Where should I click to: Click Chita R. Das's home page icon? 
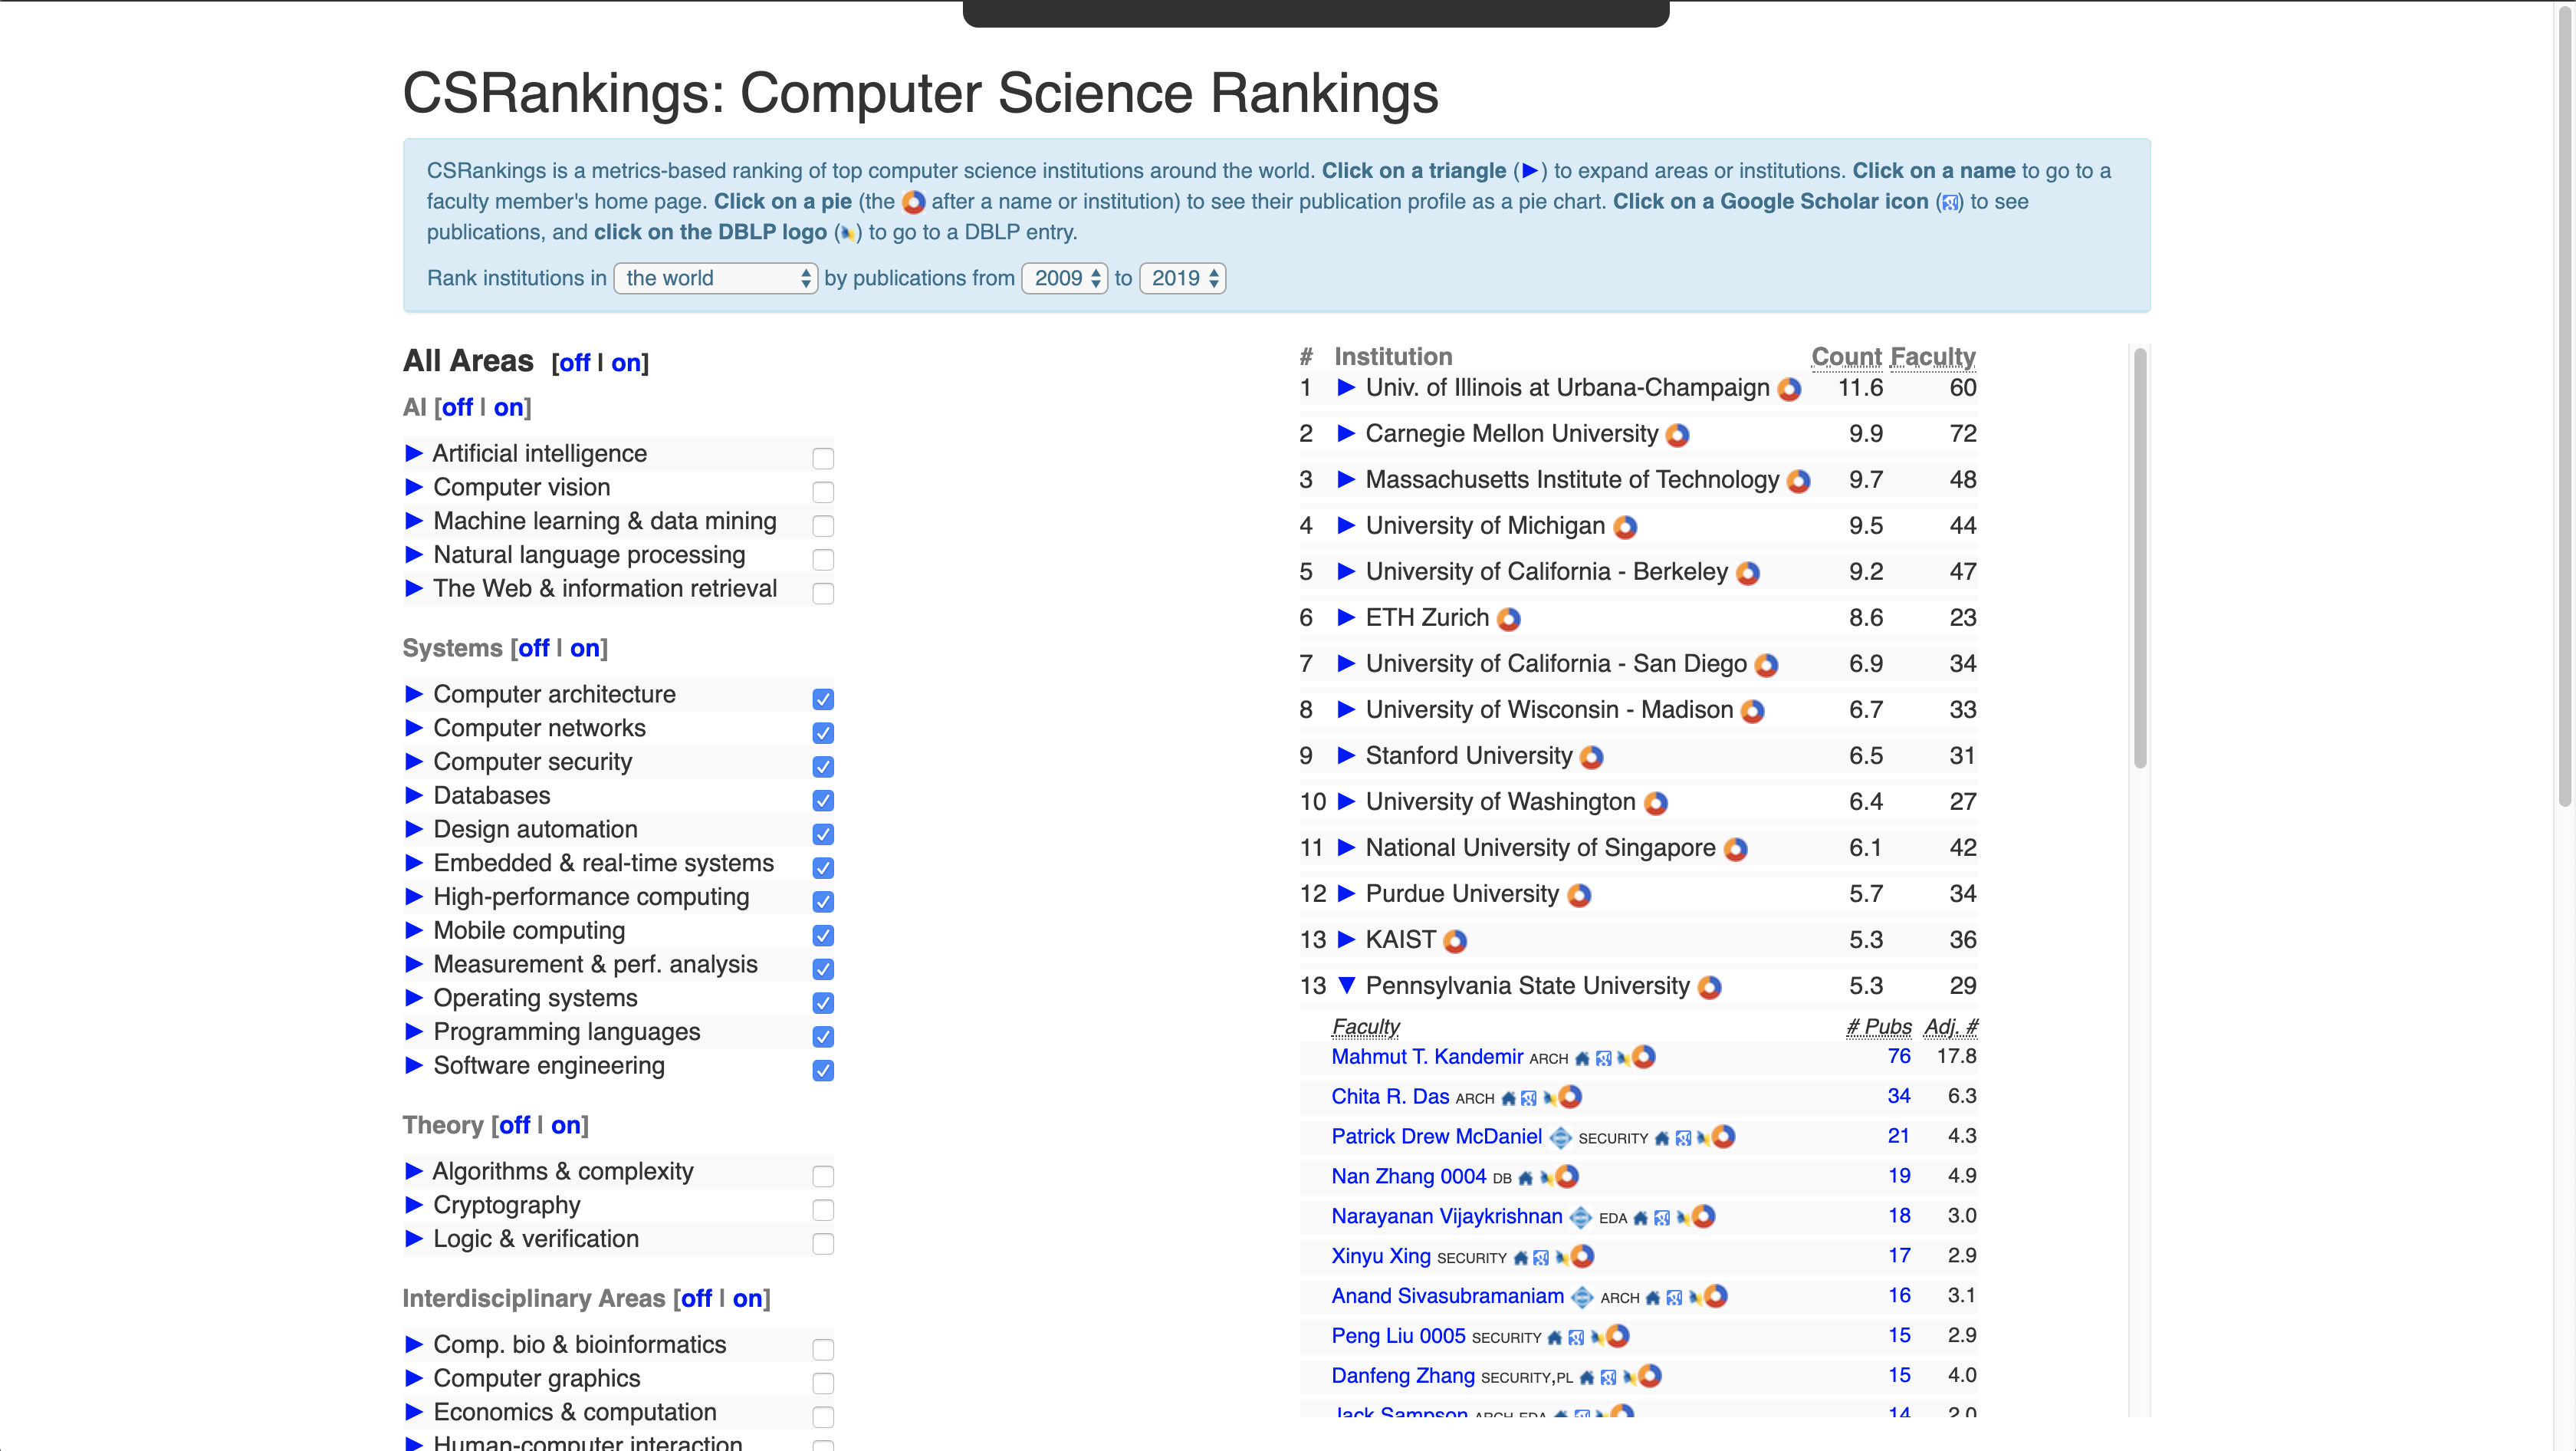(x=1508, y=1099)
